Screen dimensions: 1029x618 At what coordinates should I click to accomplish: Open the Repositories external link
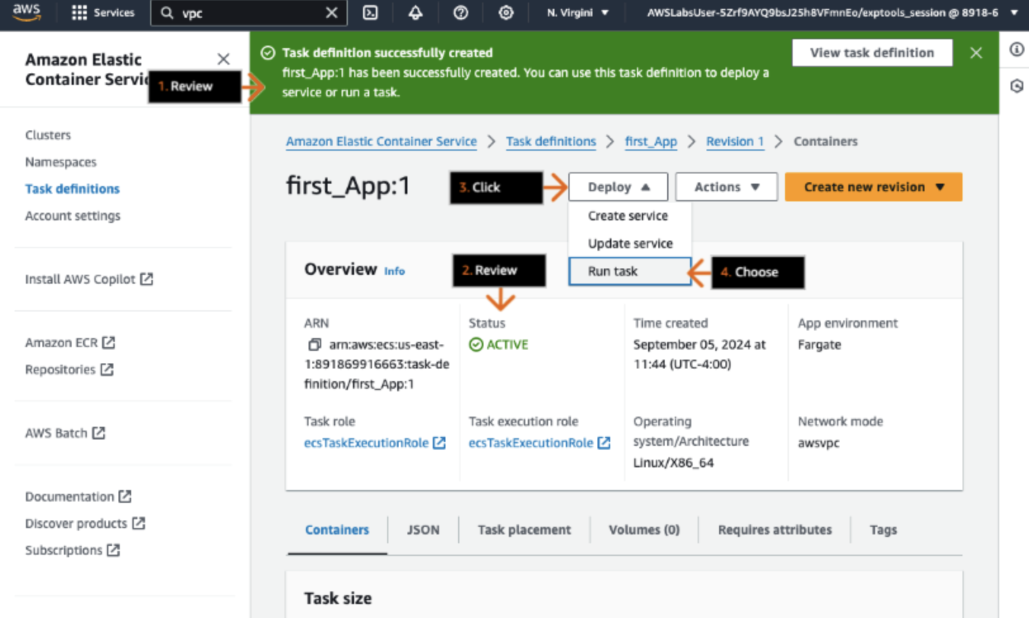tap(70, 369)
